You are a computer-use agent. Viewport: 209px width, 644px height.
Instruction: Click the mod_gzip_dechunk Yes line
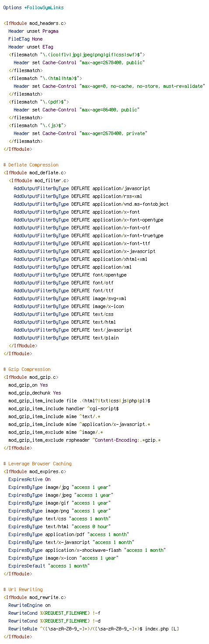[35, 393]
